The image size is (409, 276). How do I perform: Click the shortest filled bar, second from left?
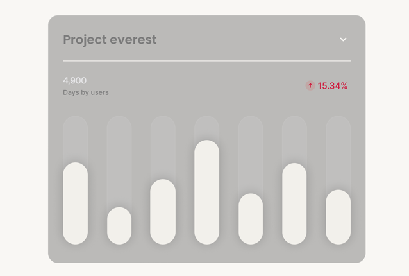(119, 225)
